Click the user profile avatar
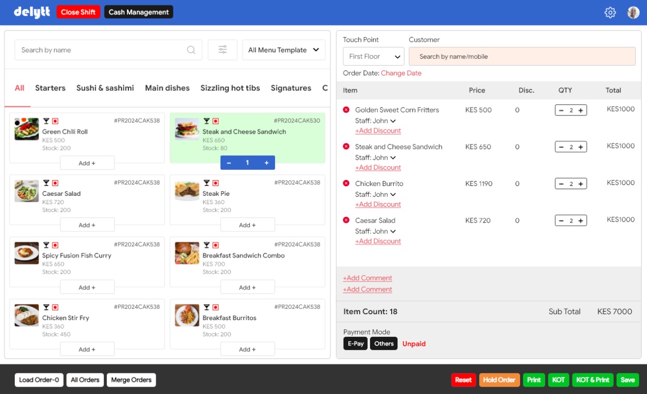This screenshot has width=647, height=394. point(633,13)
